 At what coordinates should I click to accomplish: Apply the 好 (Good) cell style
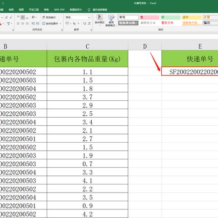[170, 17]
